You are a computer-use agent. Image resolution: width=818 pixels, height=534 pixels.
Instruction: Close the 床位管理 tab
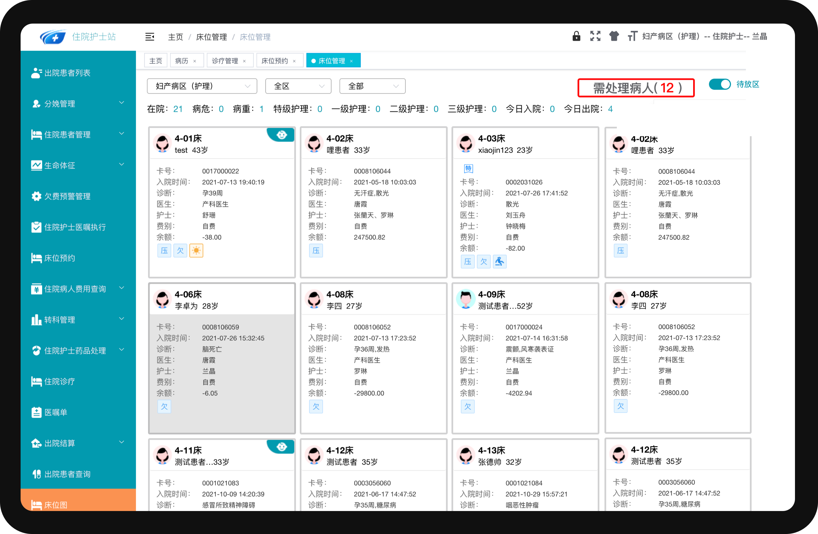[351, 61]
